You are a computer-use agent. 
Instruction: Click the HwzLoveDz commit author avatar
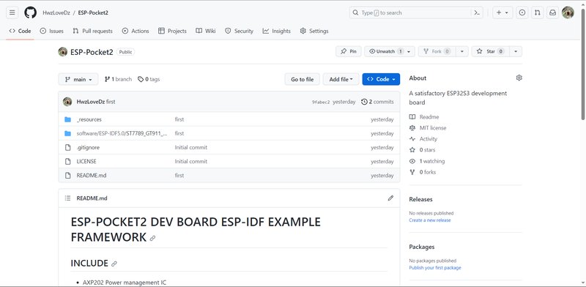point(67,102)
